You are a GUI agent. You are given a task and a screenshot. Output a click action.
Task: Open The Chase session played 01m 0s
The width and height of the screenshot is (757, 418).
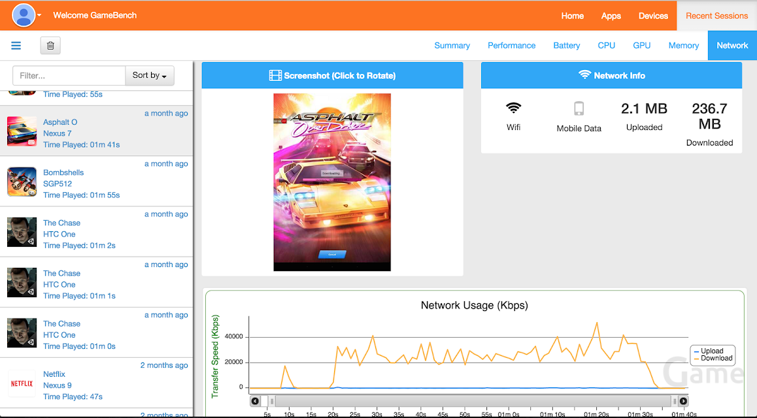[97, 332]
